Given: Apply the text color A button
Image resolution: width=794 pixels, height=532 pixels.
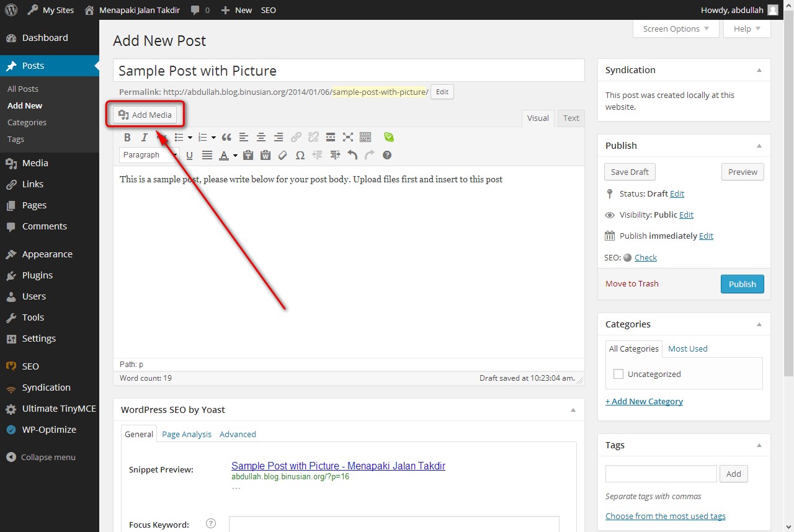Looking at the screenshot, I should [224, 155].
